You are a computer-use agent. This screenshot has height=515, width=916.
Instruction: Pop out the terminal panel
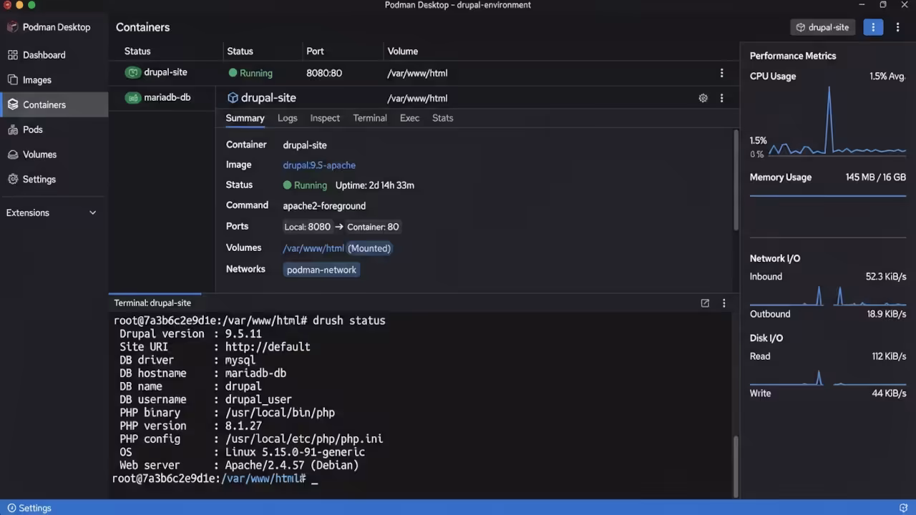point(705,303)
